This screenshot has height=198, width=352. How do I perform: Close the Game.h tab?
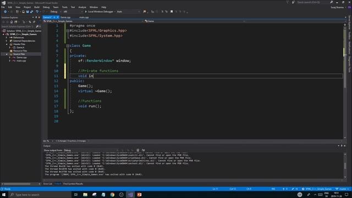coord(57,17)
